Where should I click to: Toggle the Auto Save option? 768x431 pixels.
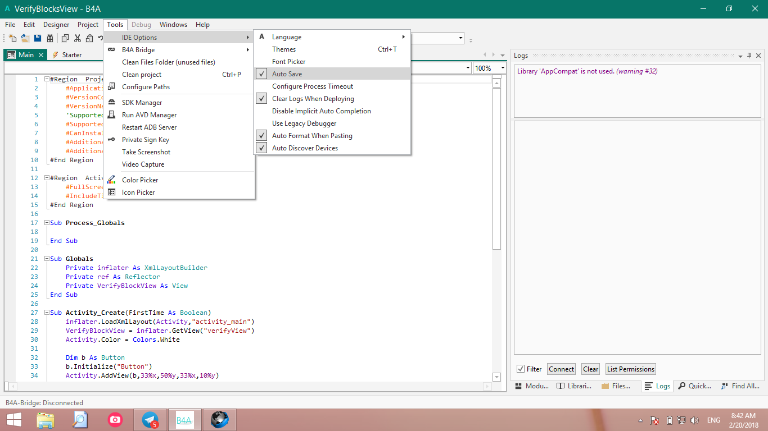click(287, 74)
